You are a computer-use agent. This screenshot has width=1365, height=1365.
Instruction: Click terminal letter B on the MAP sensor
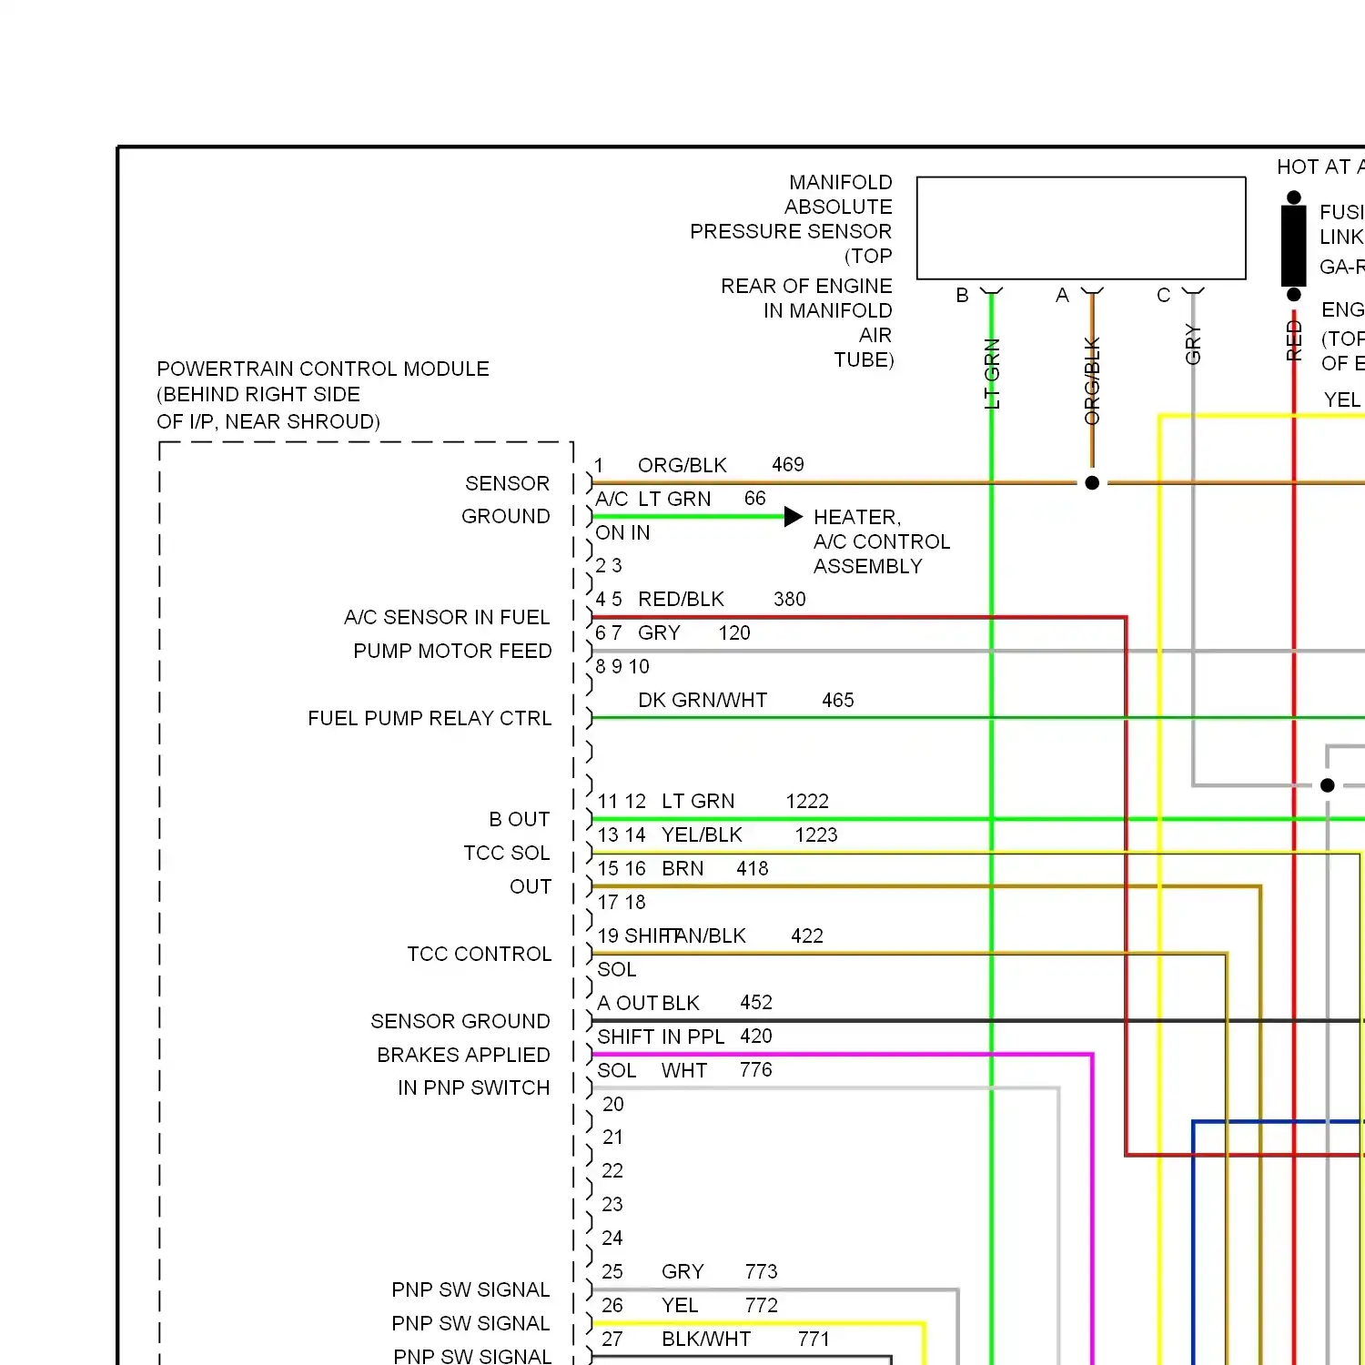[x=962, y=295]
